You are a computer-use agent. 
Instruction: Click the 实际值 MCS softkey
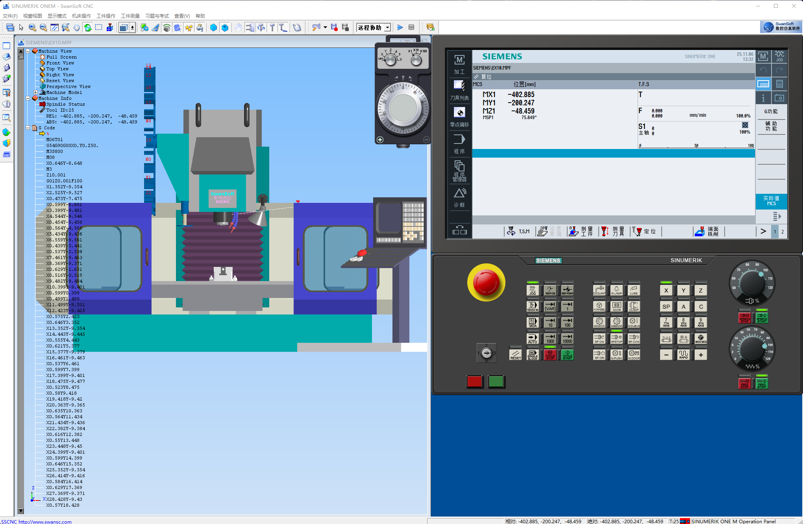point(771,201)
